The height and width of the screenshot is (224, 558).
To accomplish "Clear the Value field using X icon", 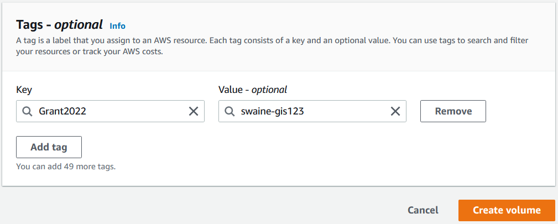I will pyautogui.click(x=395, y=112).
